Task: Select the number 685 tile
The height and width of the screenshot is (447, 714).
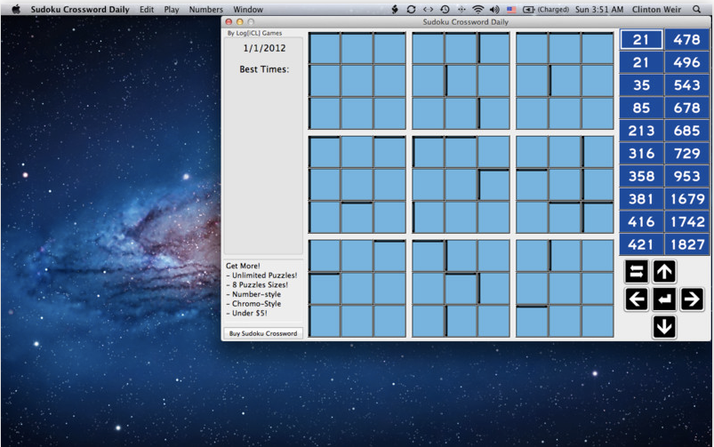Action: (686, 131)
